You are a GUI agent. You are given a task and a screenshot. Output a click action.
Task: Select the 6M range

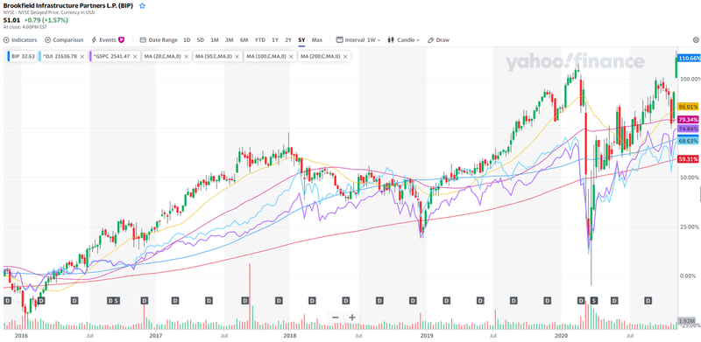[x=244, y=39]
